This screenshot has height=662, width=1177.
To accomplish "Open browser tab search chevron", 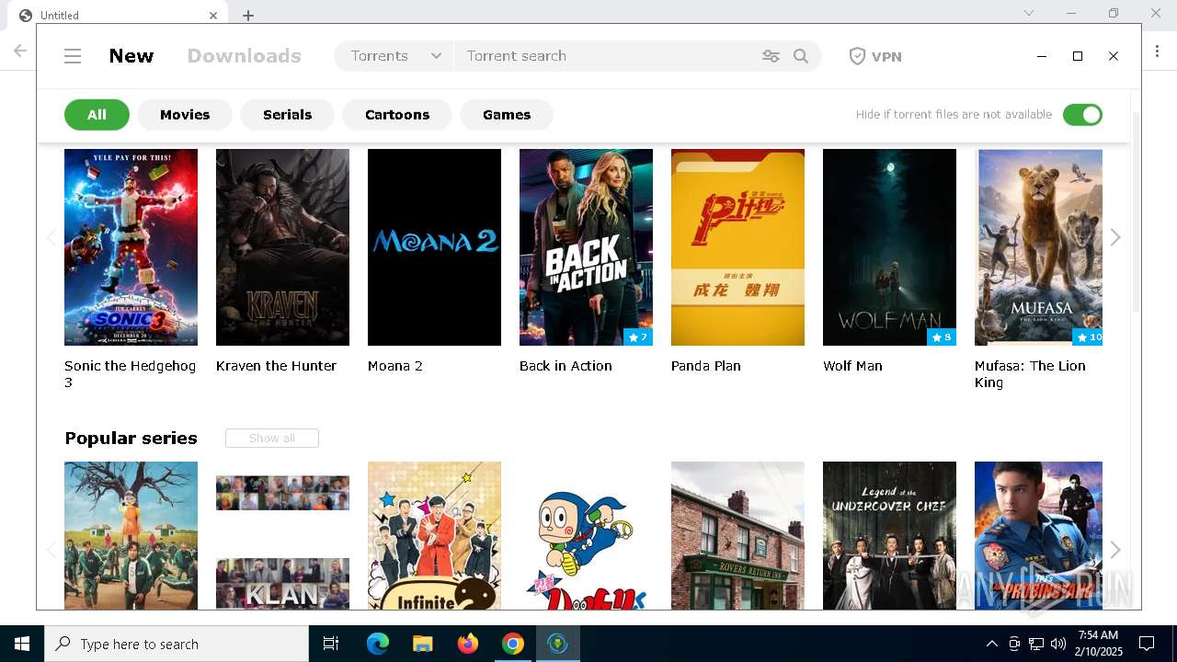I will coord(1029,13).
